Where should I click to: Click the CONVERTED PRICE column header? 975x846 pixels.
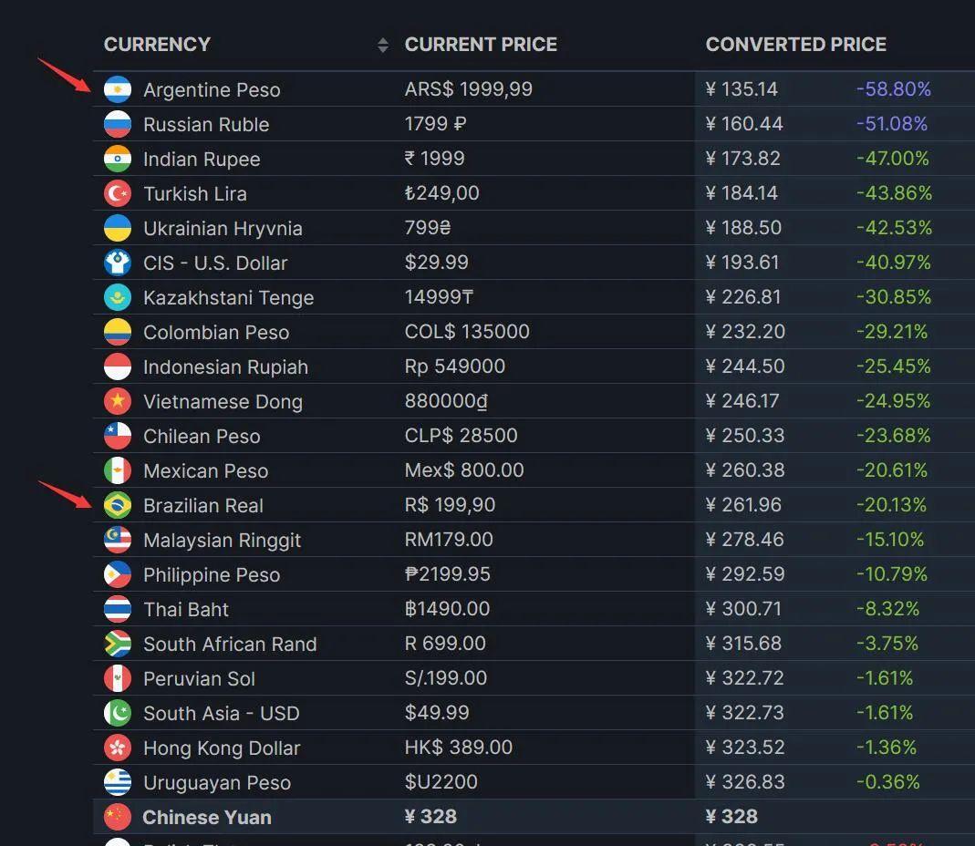pos(795,45)
